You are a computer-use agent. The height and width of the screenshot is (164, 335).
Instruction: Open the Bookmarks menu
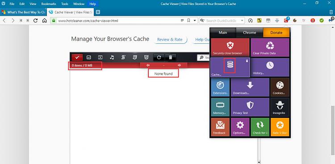coord(49,4)
